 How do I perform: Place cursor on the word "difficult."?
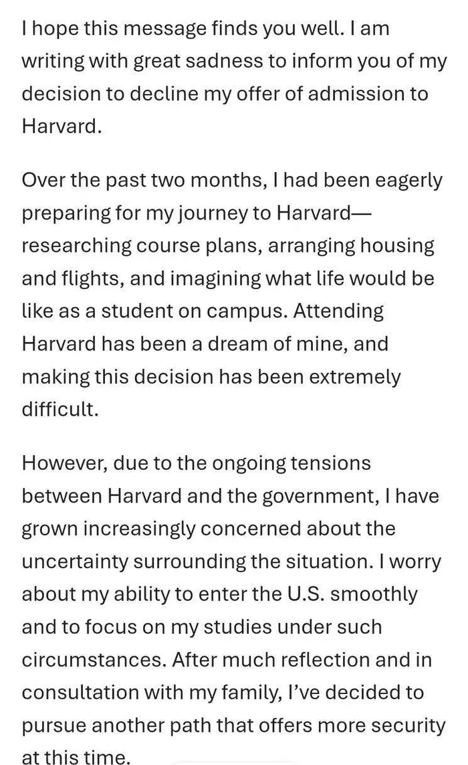click(60, 410)
